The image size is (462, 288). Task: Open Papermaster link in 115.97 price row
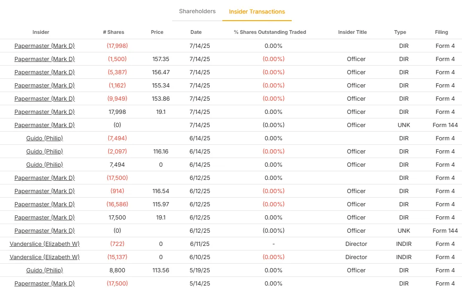coord(45,204)
